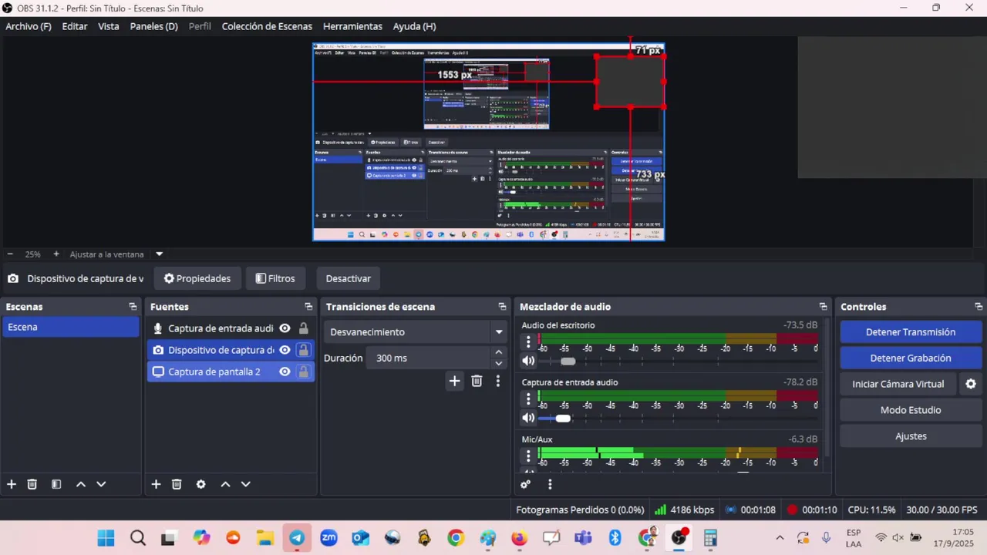
Task: Move the source up with the Fuentes up arrow
Action: (x=225, y=484)
